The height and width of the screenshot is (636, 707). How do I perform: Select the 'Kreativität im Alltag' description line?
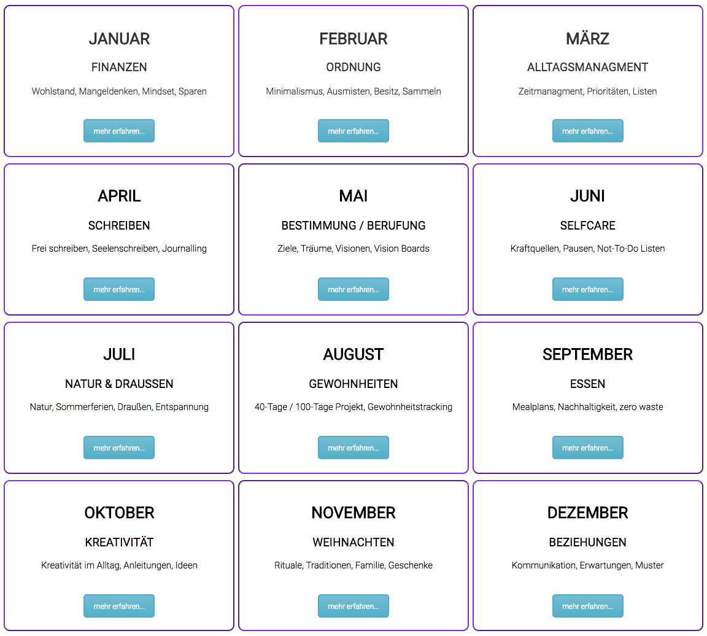[x=119, y=565]
